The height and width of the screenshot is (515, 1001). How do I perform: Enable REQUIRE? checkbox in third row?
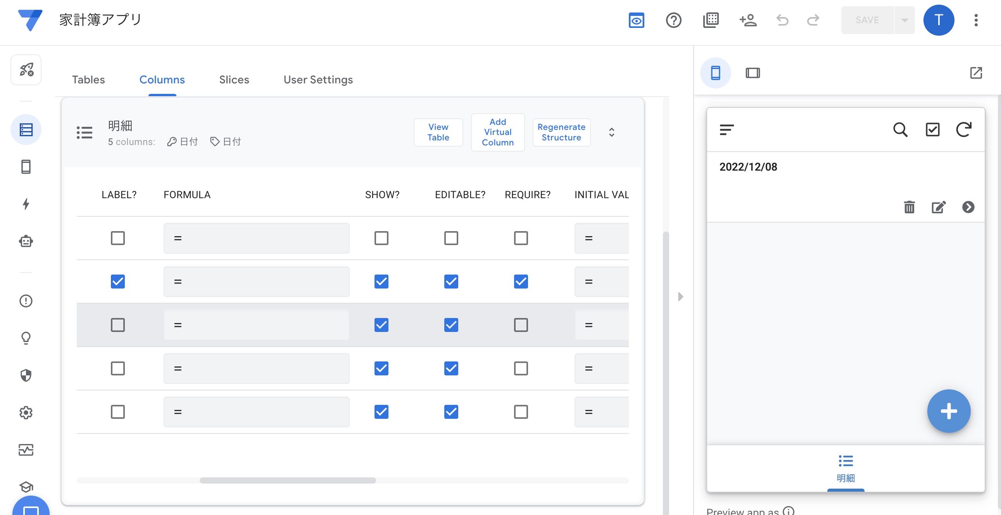click(521, 325)
